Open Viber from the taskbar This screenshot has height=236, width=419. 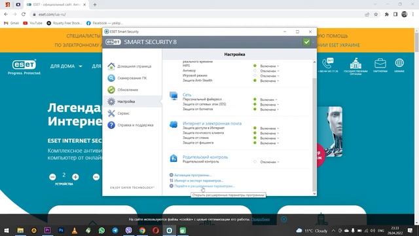pyautogui.click(x=128, y=230)
